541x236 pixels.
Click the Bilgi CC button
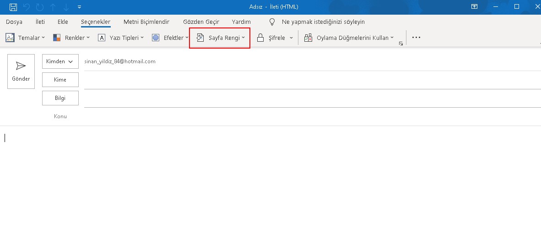60,98
